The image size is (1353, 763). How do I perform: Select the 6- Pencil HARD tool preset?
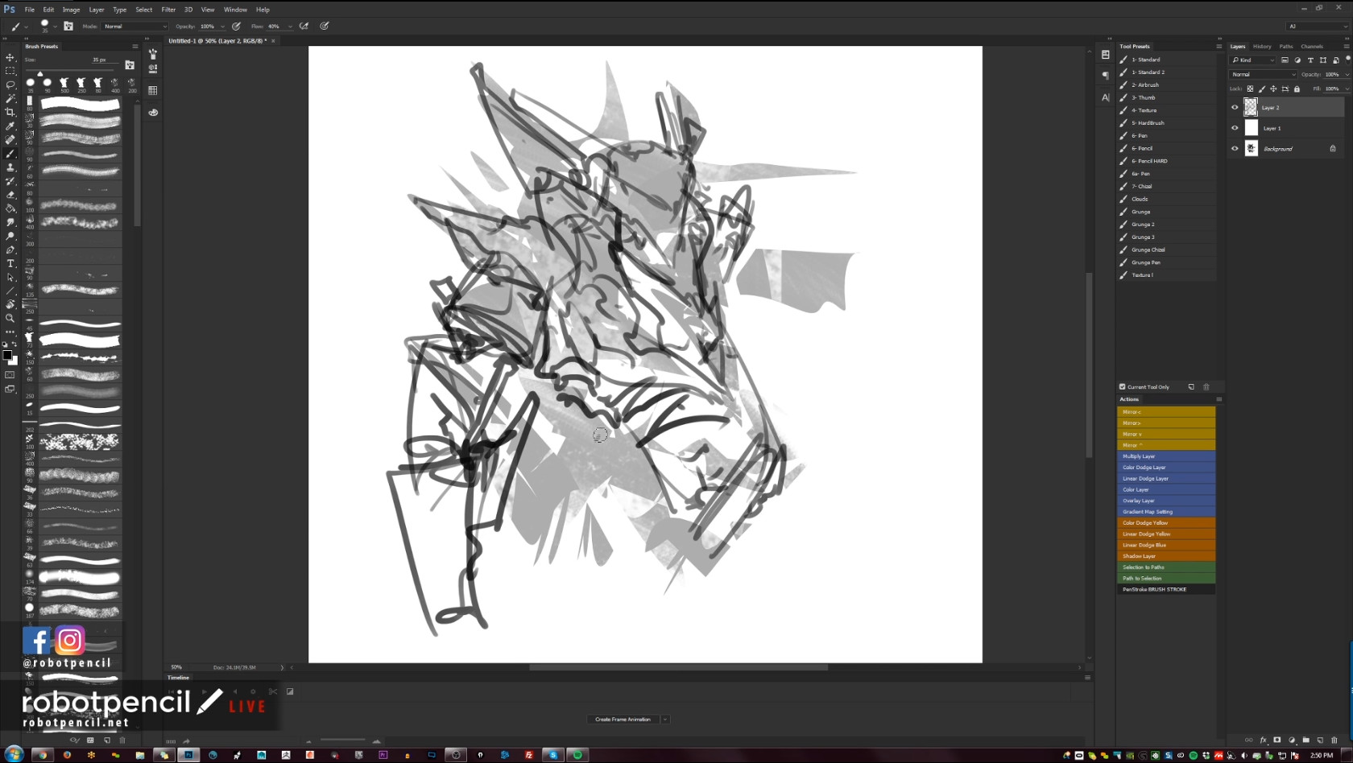1149,161
